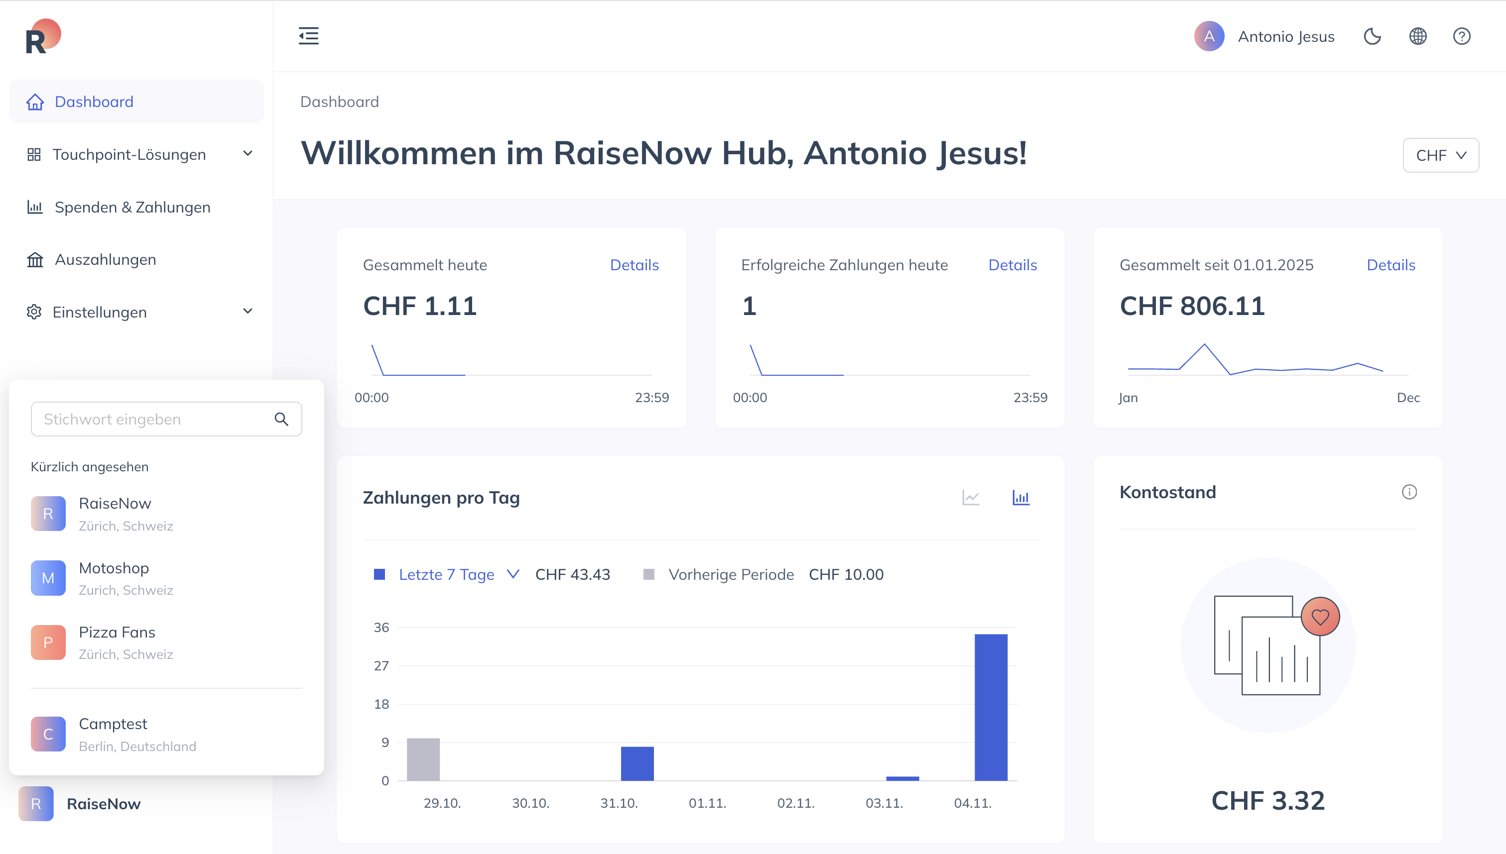The image size is (1506, 854).
Task: Open the language globe icon
Action: [x=1417, y=36]
